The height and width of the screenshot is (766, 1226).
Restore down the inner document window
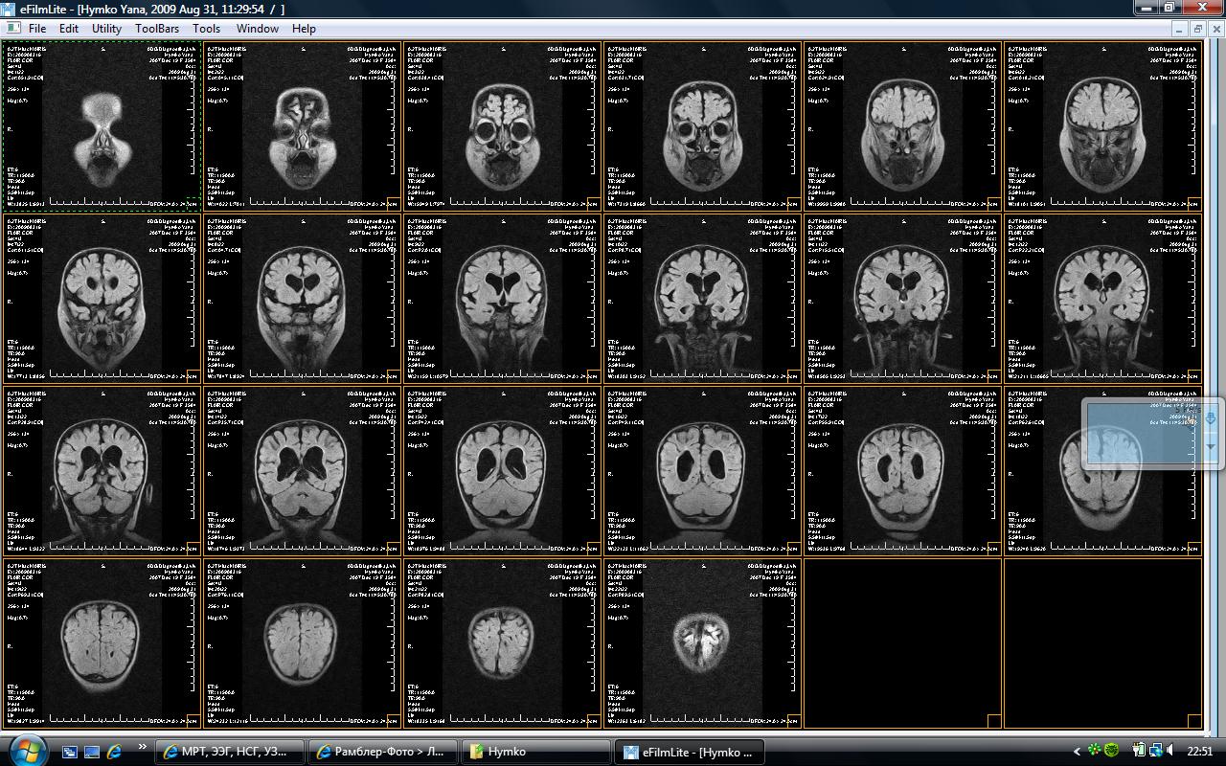point(1198,29)
